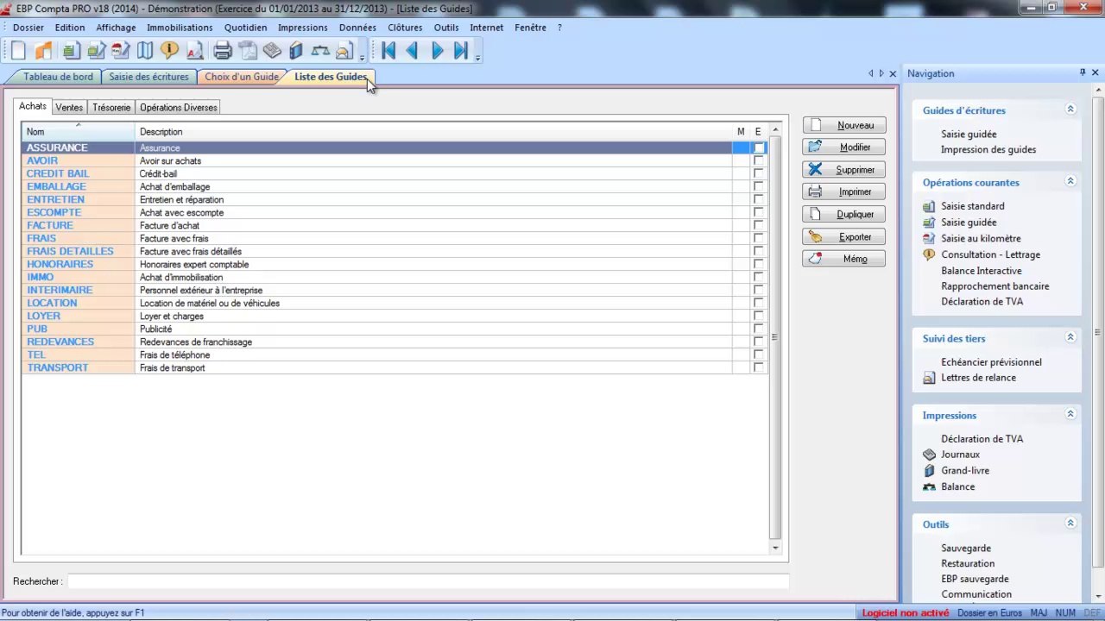Tick the E checkbox for TRANSPORT

(x=758, y=368)
